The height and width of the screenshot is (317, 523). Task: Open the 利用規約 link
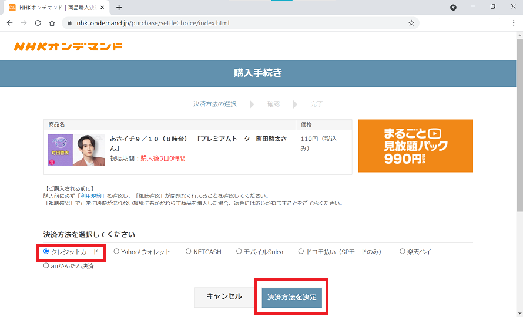click(x=90, y=195)
